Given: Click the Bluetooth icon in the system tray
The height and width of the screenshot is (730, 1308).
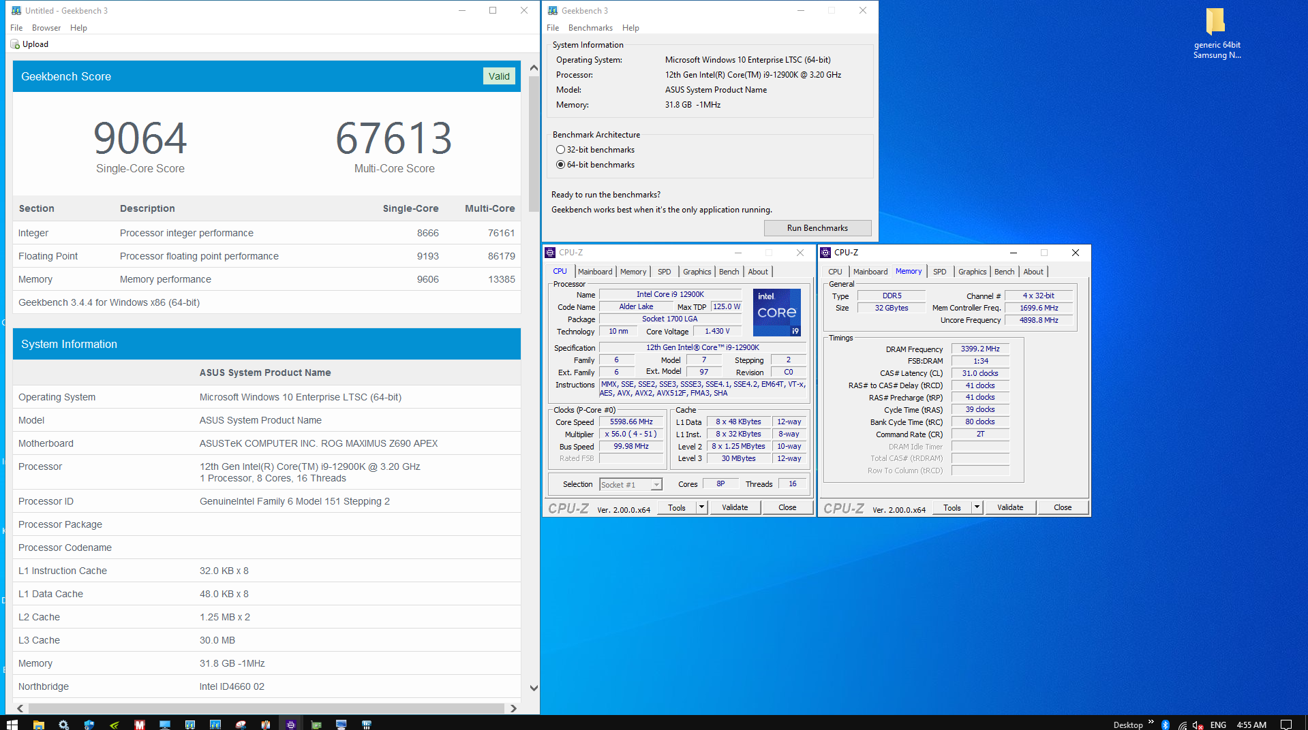Looking at the screenshot, I should (x=1166, y=725).
